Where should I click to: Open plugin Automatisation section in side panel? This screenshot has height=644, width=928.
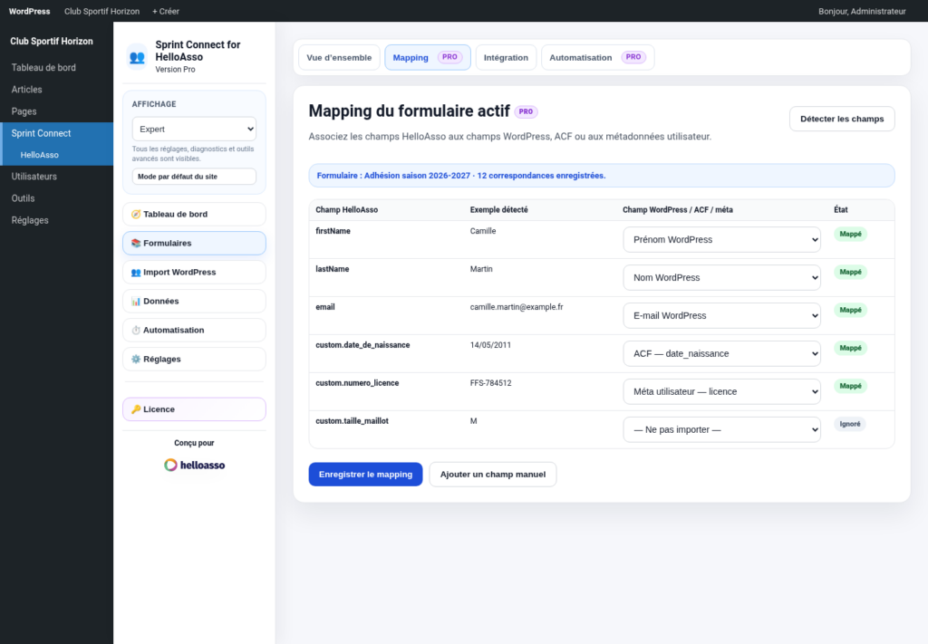(x=194, y=330)
